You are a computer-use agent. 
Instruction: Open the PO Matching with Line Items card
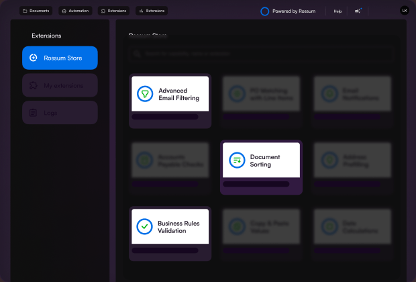(x=261, y=95)
